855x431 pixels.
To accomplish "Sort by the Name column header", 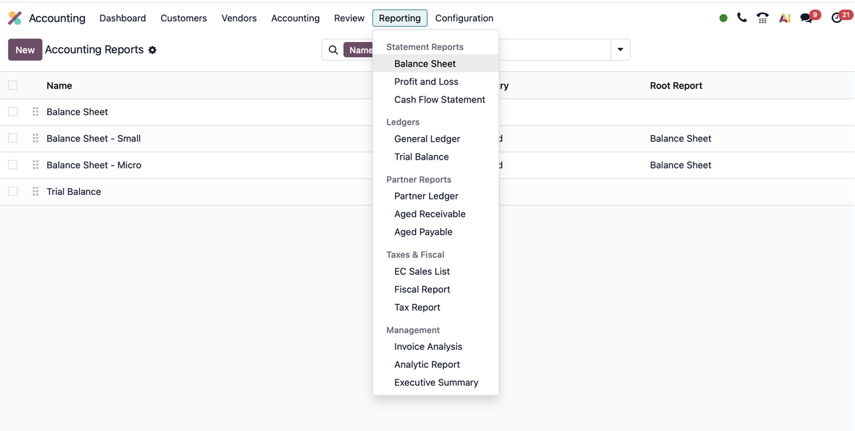I will point(59,86).
